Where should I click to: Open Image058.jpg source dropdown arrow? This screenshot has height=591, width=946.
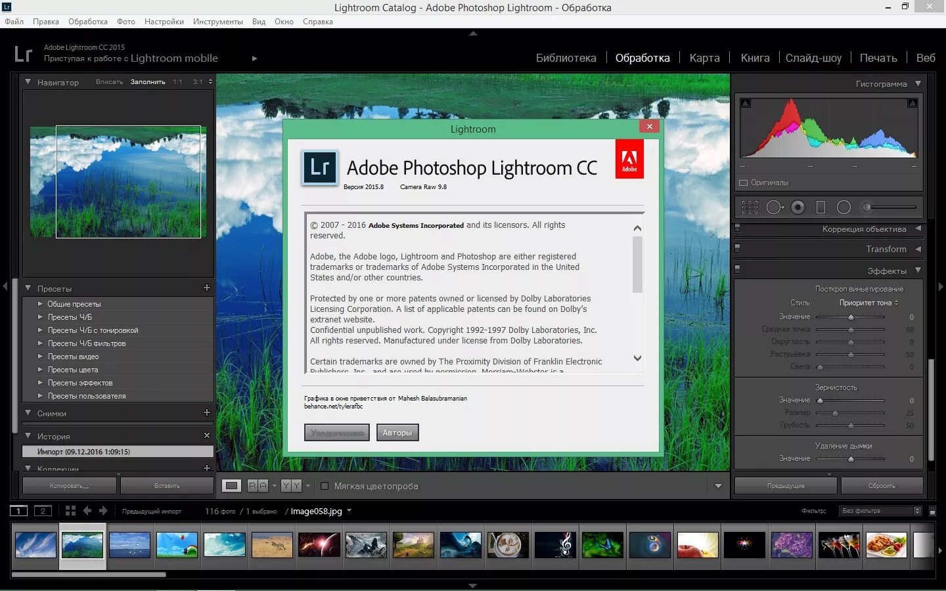349,510
